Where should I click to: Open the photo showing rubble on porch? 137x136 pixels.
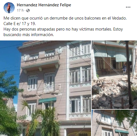pos(114,75)
